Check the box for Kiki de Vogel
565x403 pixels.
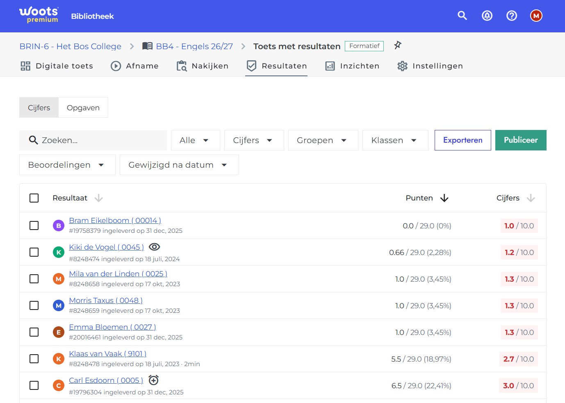(34, 252)
